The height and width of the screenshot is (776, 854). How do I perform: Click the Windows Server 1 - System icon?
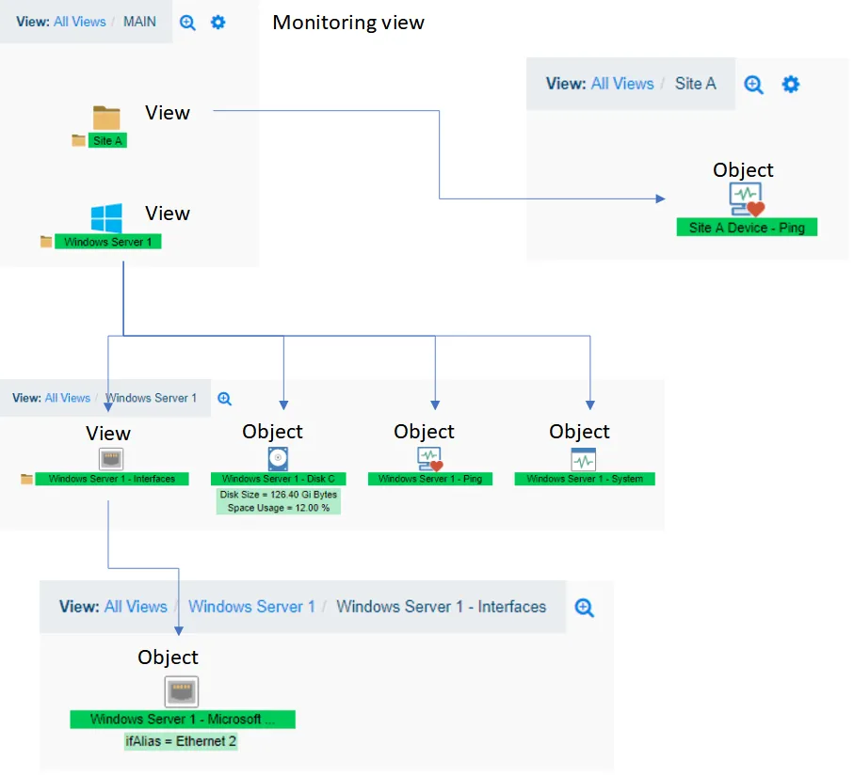pyautogui.click(x=584, y=459)
